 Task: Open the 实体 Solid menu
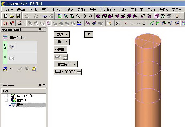point(81,10)
